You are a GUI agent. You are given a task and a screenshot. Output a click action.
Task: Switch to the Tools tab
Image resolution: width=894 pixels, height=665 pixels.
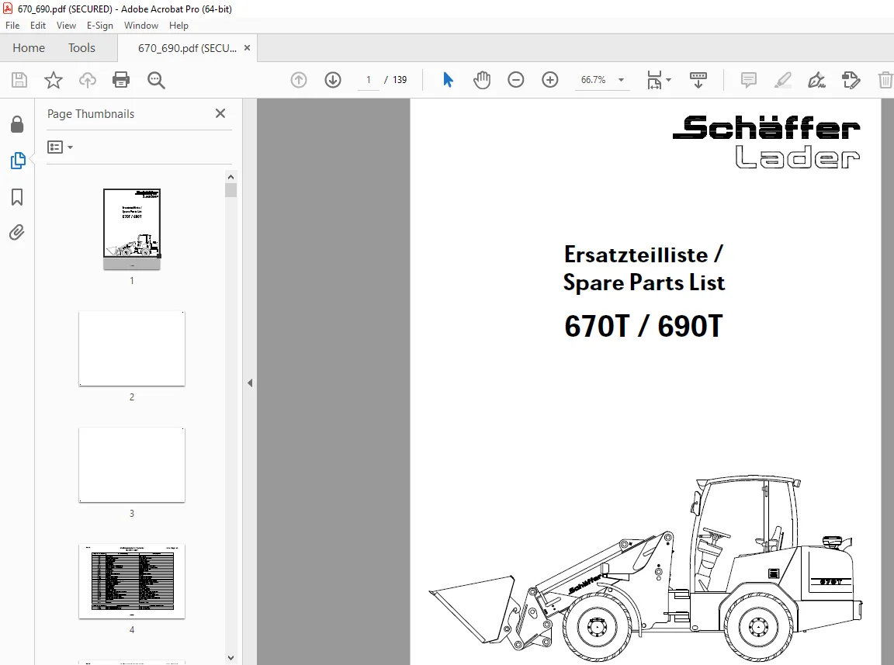[x=81, y=48]
